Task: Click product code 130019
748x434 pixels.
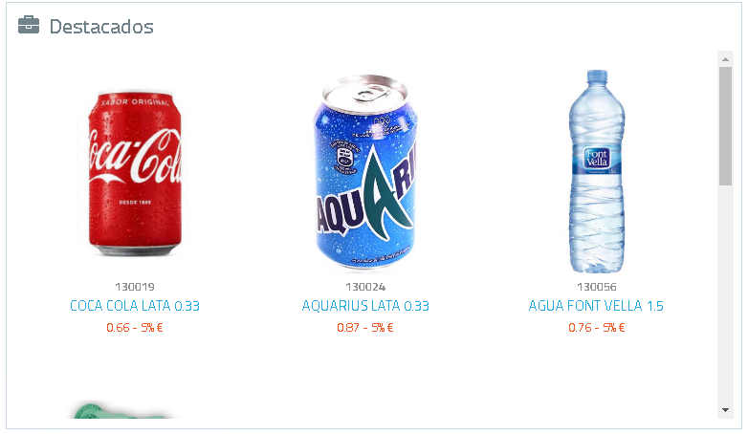Action: point(135,287)
